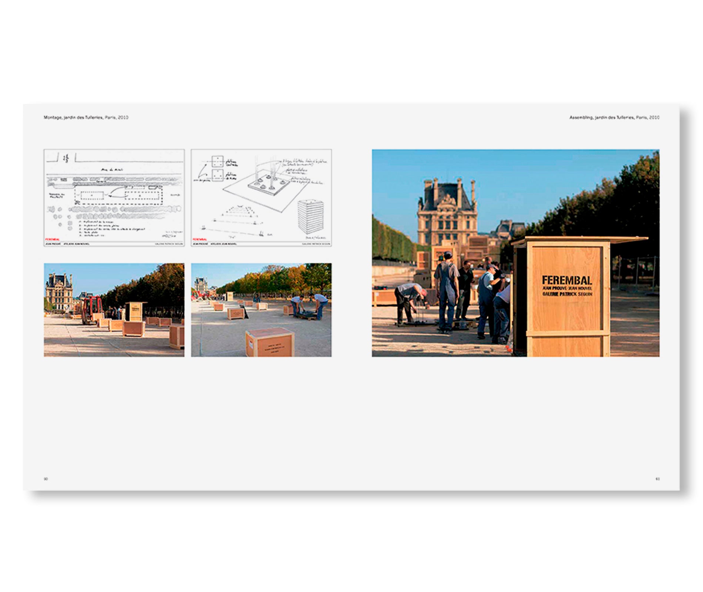Open the large FEREMBAL crate photograph
Image resolution: width=703 pixels, height=592 pixels.
click(515, 253)
